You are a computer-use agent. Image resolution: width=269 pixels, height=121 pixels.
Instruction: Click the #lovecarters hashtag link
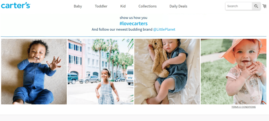133,24
